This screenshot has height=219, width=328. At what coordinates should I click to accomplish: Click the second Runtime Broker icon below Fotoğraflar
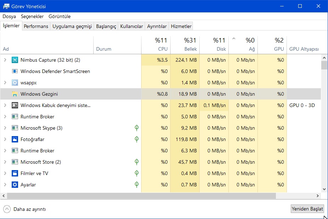point(15,151)
